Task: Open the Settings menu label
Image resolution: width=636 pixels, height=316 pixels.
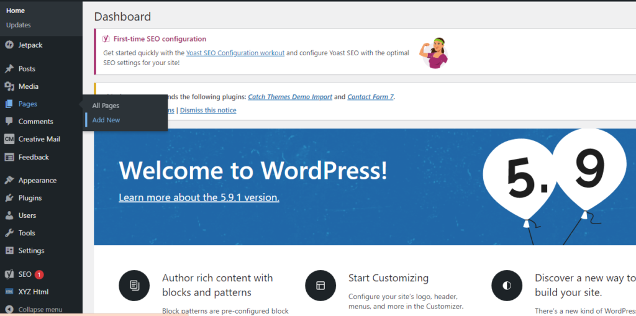Action: [x=31, y=250]
